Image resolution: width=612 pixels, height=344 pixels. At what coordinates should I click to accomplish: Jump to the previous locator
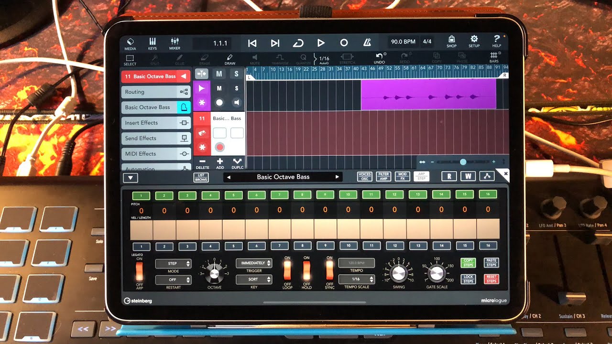click(252, 43)
